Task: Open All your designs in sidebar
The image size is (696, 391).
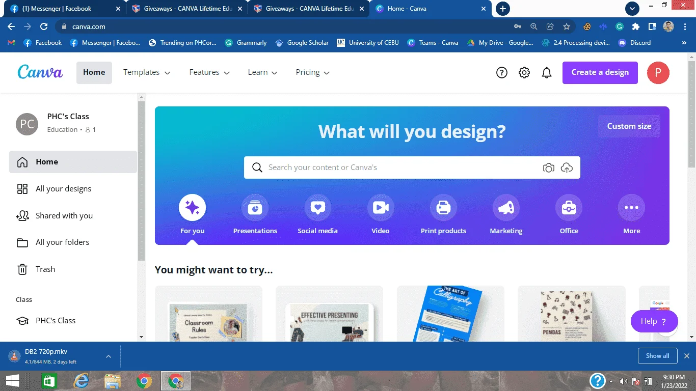Action: 73,189
